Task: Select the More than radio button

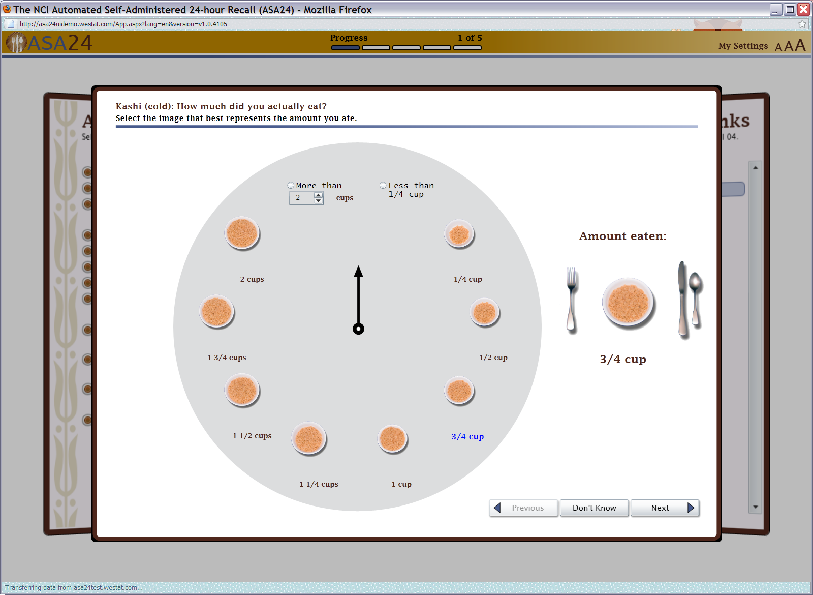Action: tap(291, 186)
